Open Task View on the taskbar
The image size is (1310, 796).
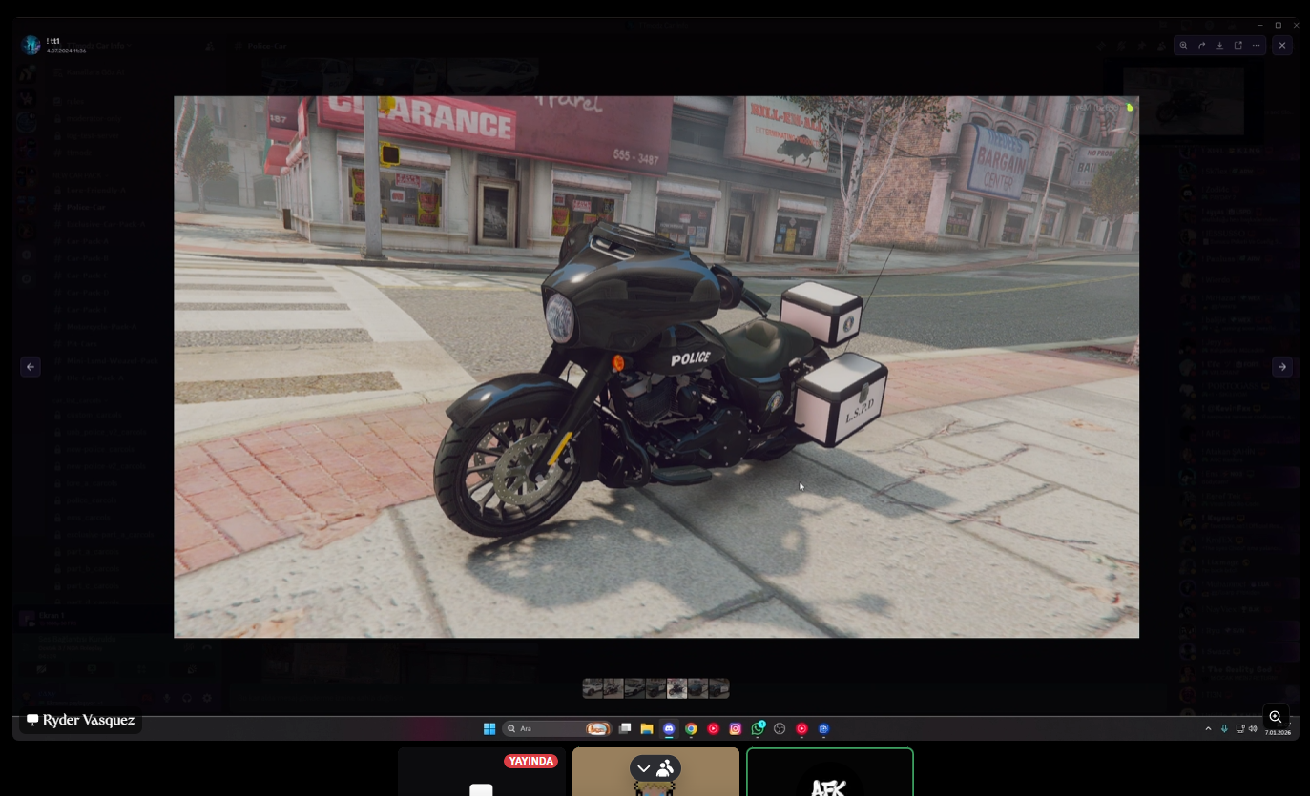(625, 728)
